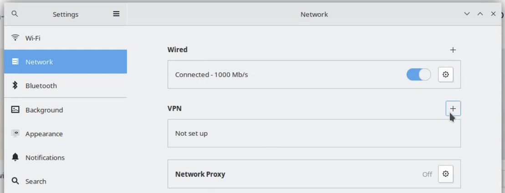Screen dimensions: 505x193
Task: Click the Bluetooth symbol icon in sidebar
Action: pyautogui.click(x=15, y=85)
